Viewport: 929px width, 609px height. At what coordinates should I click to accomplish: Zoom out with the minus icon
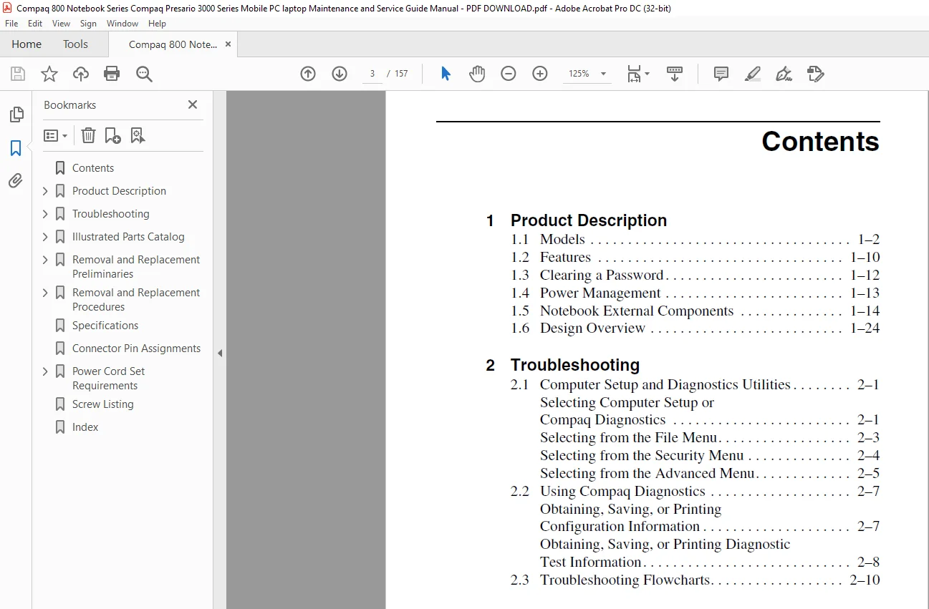coord(509,74)
